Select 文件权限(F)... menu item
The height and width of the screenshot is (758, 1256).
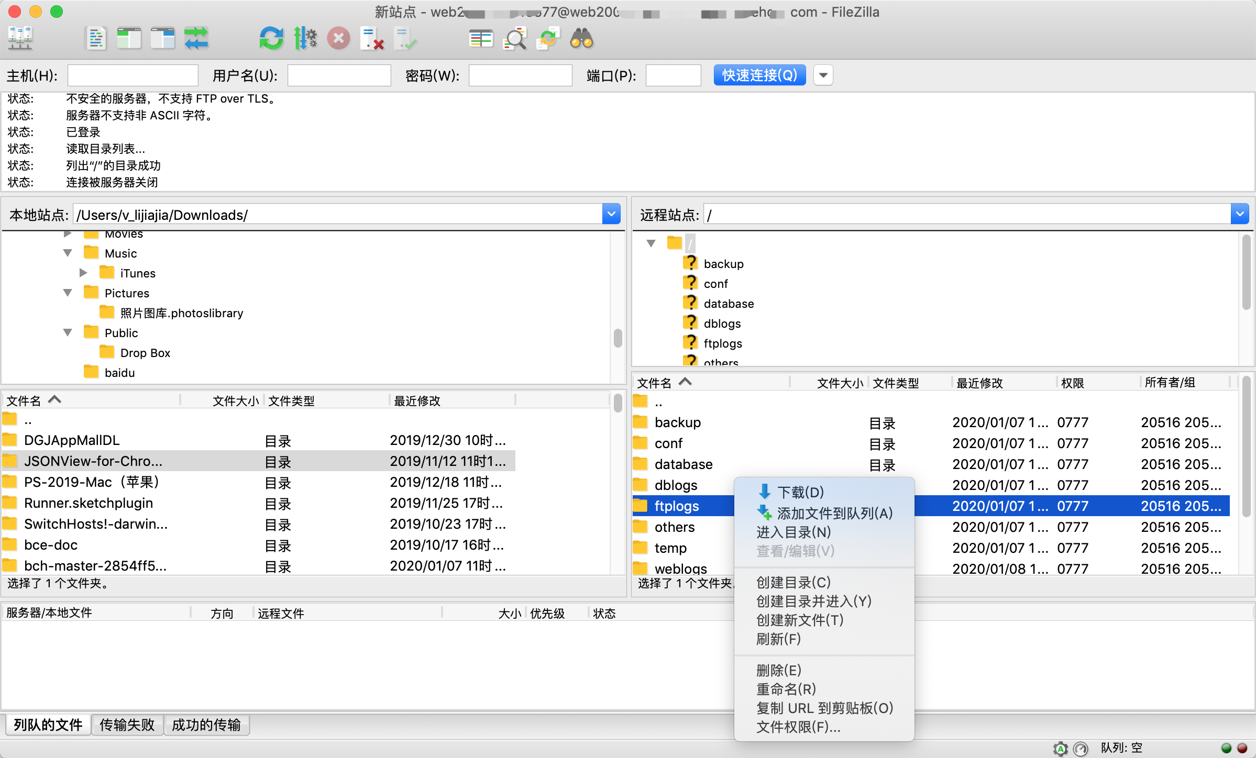pyautogui.click(x=798, y=727)
